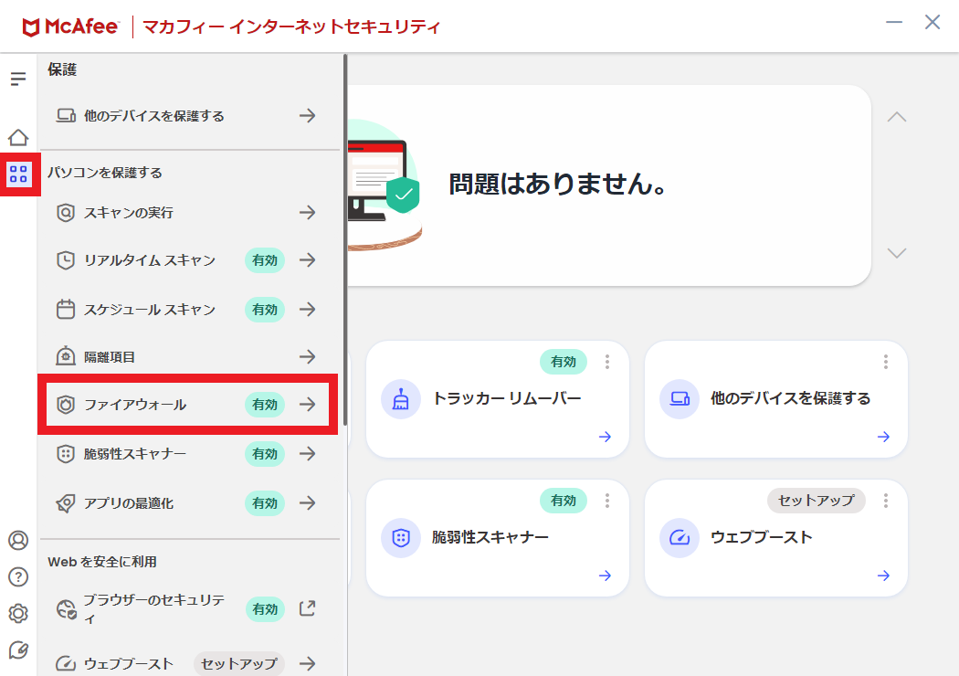This screenshot has height=676, width=959.
Task: Click the スケジュール スキャン calendar icon
Action: click(66, 309)
